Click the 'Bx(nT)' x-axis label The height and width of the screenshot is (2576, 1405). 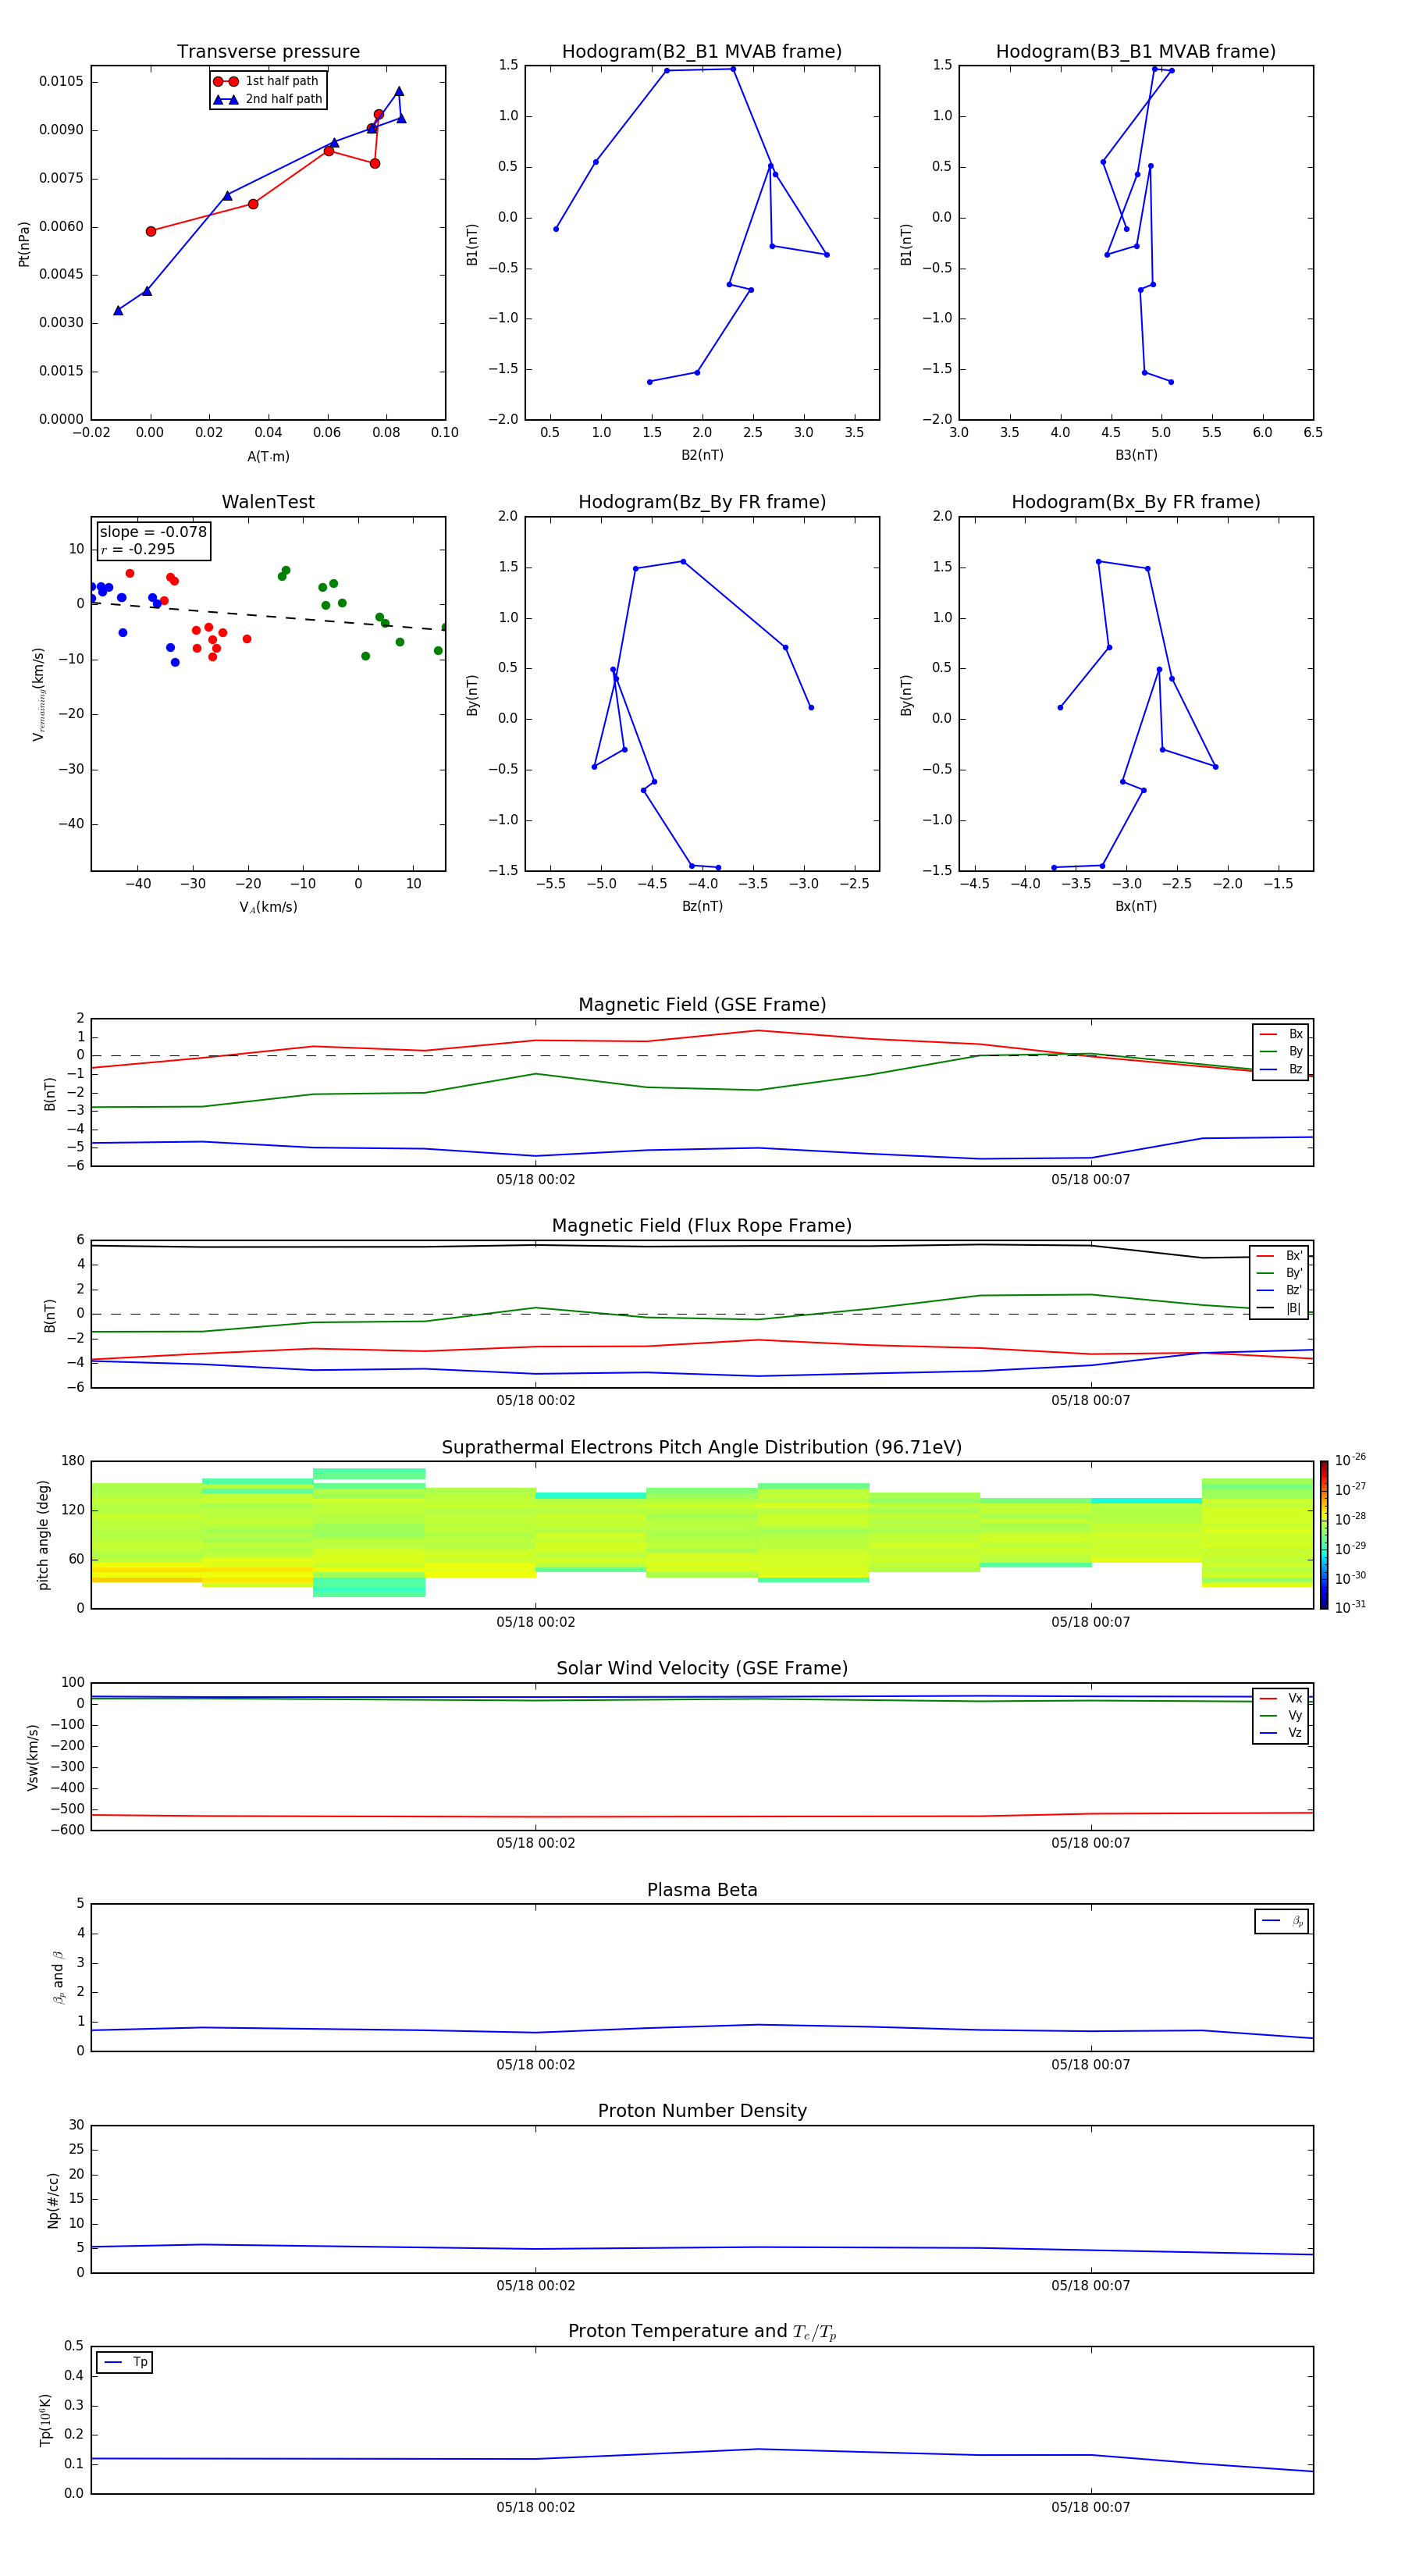pos(1136,906)
